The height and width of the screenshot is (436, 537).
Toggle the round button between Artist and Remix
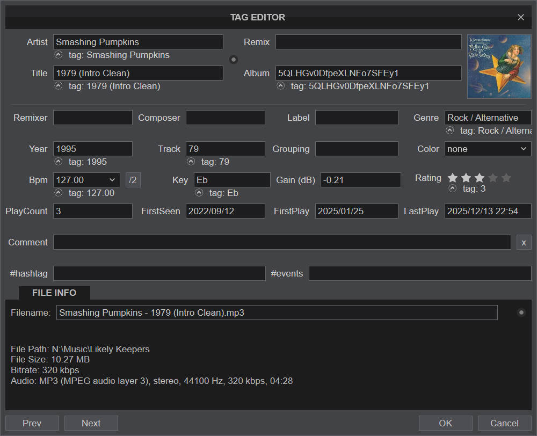(234, 59)
